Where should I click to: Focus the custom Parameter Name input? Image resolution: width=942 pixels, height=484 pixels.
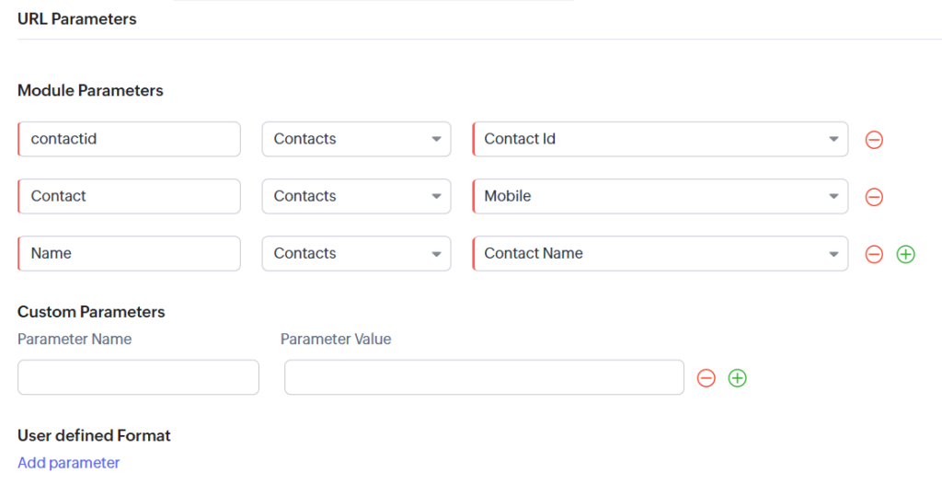click(x=138, y=377)
